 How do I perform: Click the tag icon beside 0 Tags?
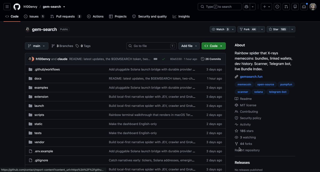(77, 46)
